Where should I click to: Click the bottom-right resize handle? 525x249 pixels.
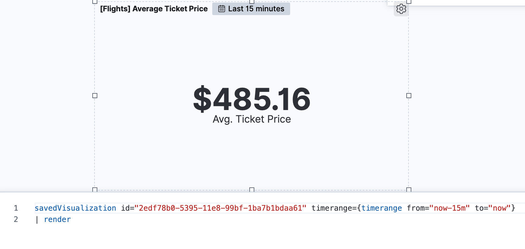click(x=409, y=189)
